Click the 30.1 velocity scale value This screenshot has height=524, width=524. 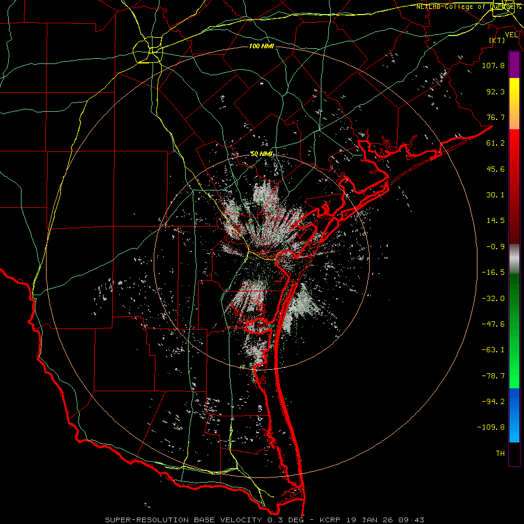tap(495, 195)
